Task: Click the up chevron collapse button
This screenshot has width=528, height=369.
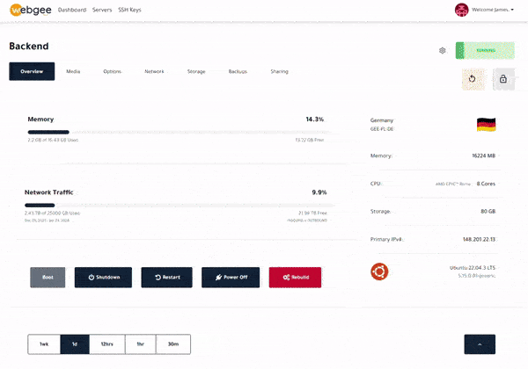Action: coord(480,344)
